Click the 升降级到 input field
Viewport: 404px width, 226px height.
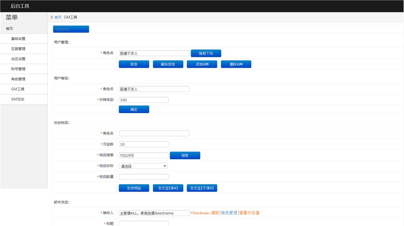pos(143,100)
